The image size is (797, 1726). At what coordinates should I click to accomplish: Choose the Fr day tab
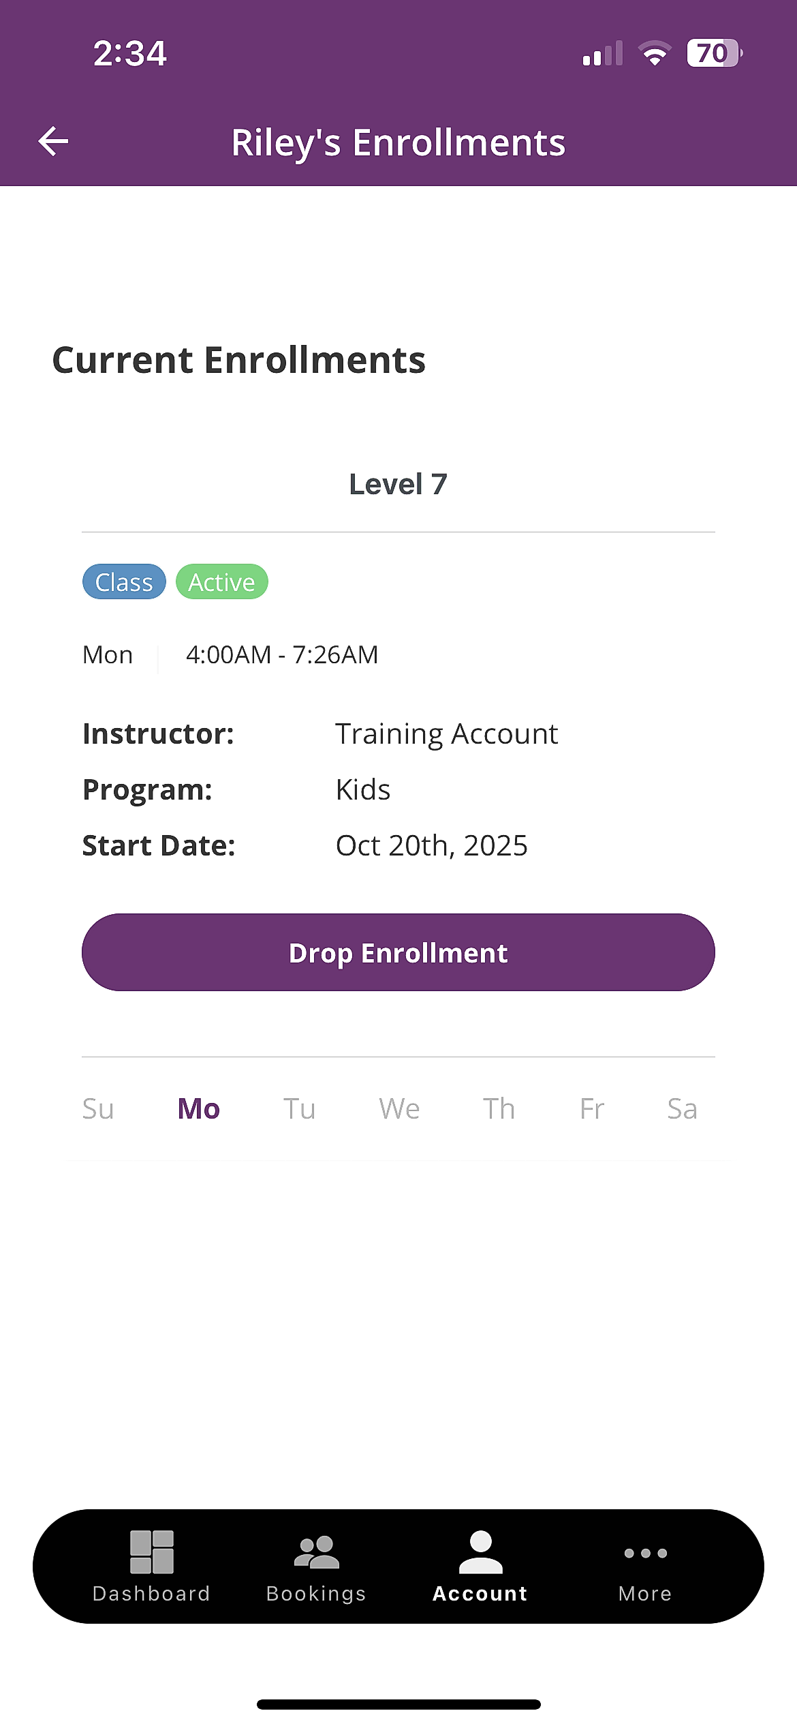coord(592,1109)
